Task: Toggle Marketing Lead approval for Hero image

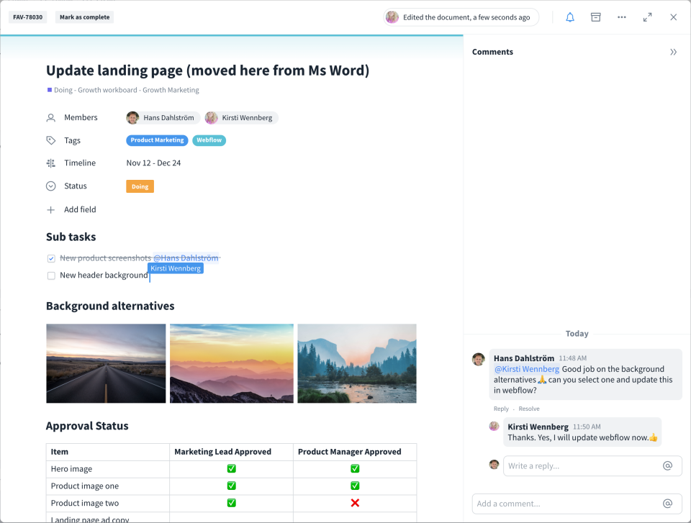Action: coord(230,468)
